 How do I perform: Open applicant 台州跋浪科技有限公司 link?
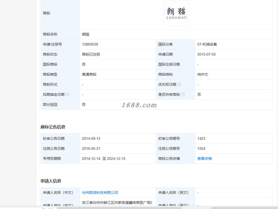pyautogui.click(x=100, y=193)
